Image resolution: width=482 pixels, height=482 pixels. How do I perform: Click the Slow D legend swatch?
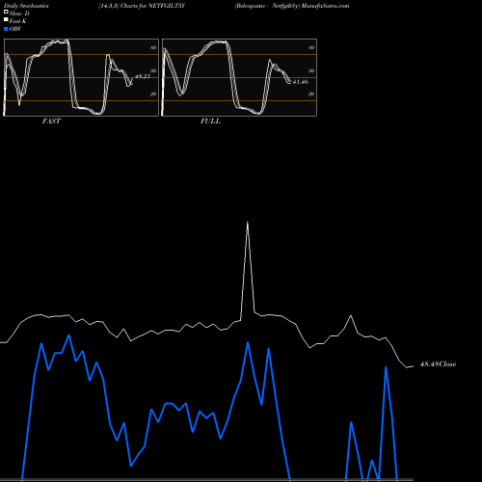6,13
